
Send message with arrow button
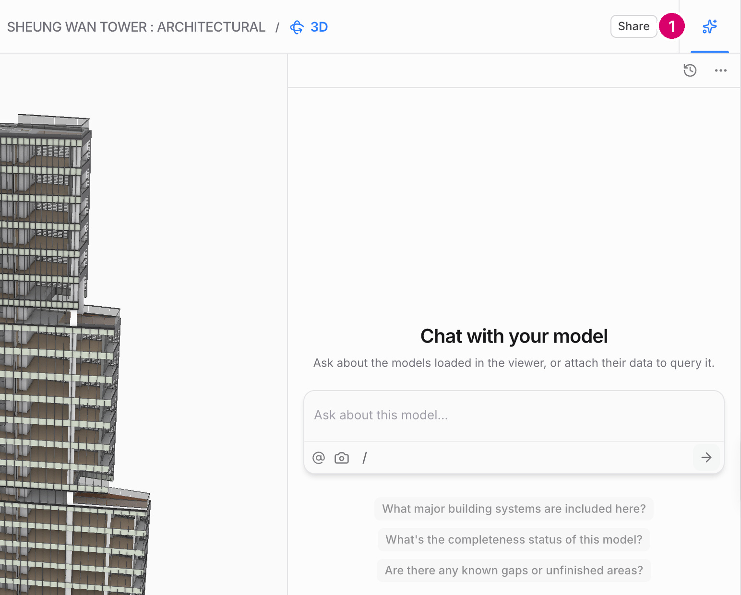[x=706, y=457]
